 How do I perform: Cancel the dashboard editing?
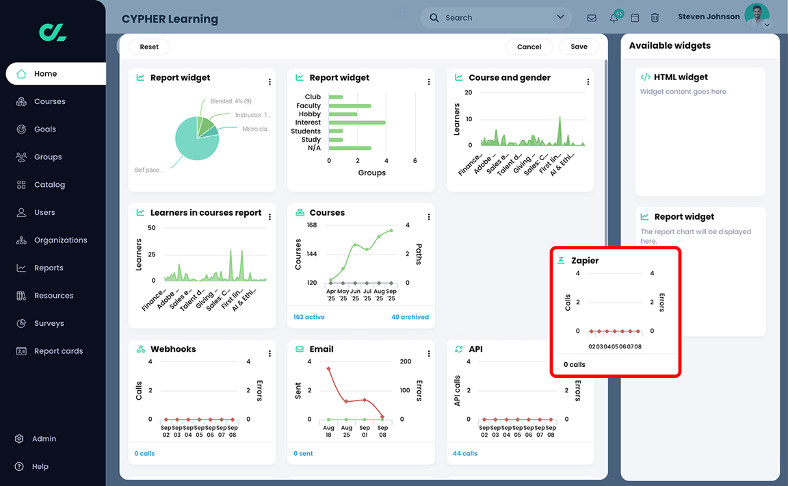click(529, 47)
